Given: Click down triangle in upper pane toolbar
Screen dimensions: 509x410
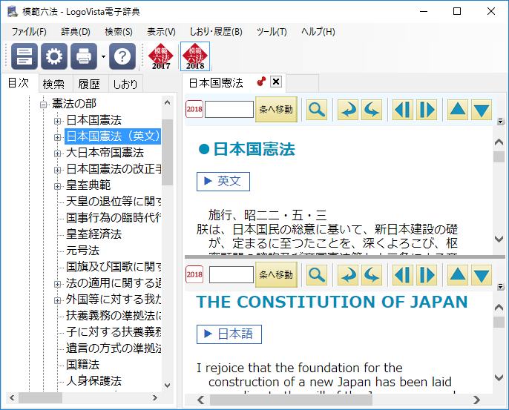Looking at the screenshot, I should (482, 109).
